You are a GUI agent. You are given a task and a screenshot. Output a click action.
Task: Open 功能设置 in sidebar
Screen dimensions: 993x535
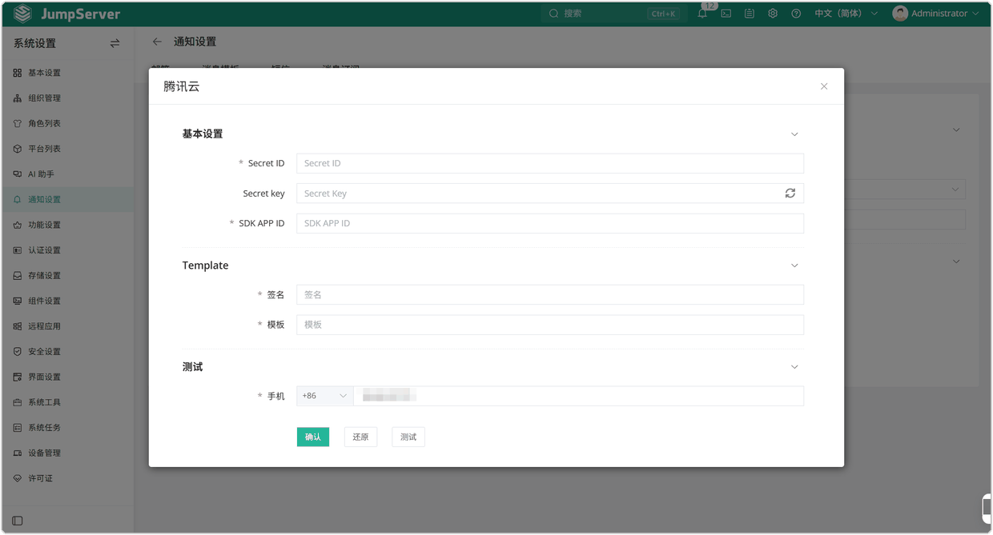[x=67, y=226]
